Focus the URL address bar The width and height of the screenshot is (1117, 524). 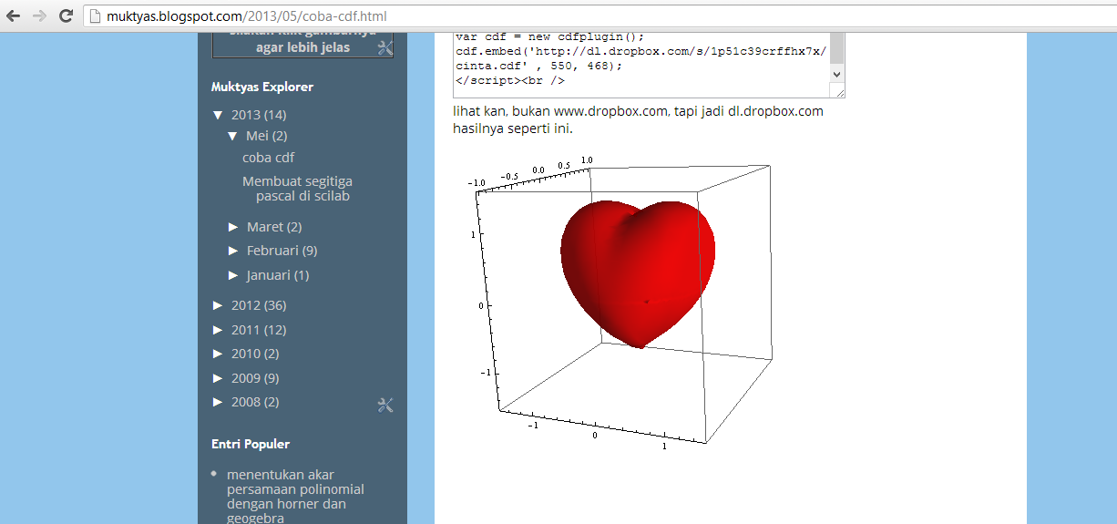point(601,16)
